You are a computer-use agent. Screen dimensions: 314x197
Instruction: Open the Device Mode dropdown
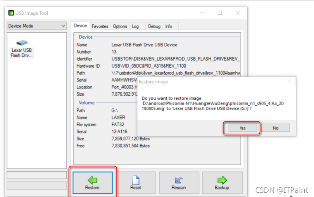point(37,26)
